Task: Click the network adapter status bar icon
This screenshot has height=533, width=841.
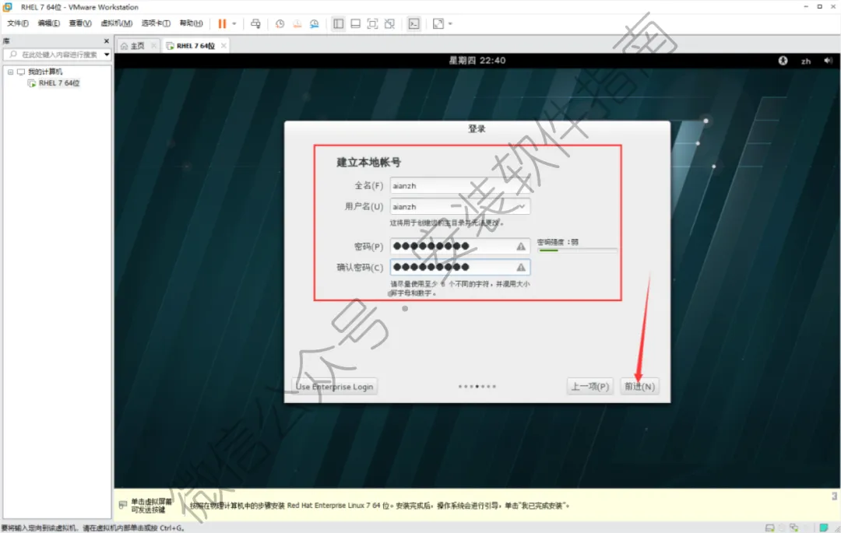Action: (x=793, y=528)
